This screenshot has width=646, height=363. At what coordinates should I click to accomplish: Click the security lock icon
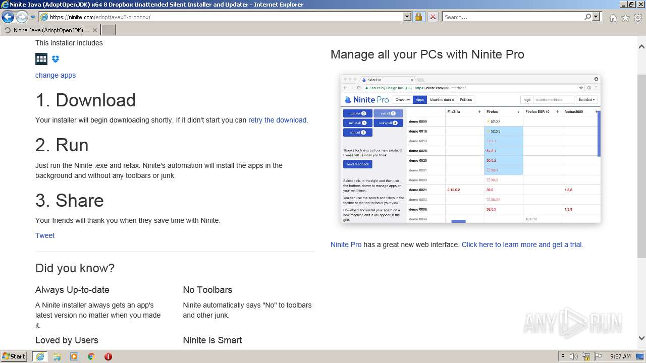pyautogui.click(x=418, y=17)
